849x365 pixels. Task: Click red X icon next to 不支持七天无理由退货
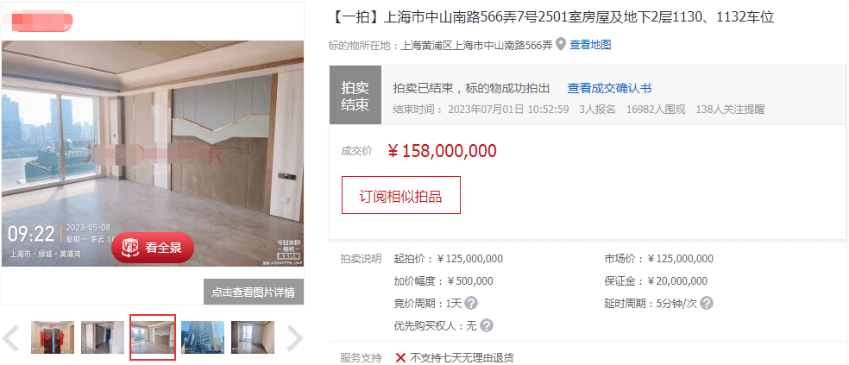tap(400, 358)
